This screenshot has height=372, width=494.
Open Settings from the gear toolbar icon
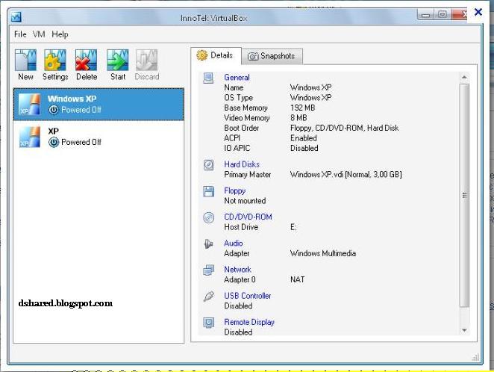(55, 60)
